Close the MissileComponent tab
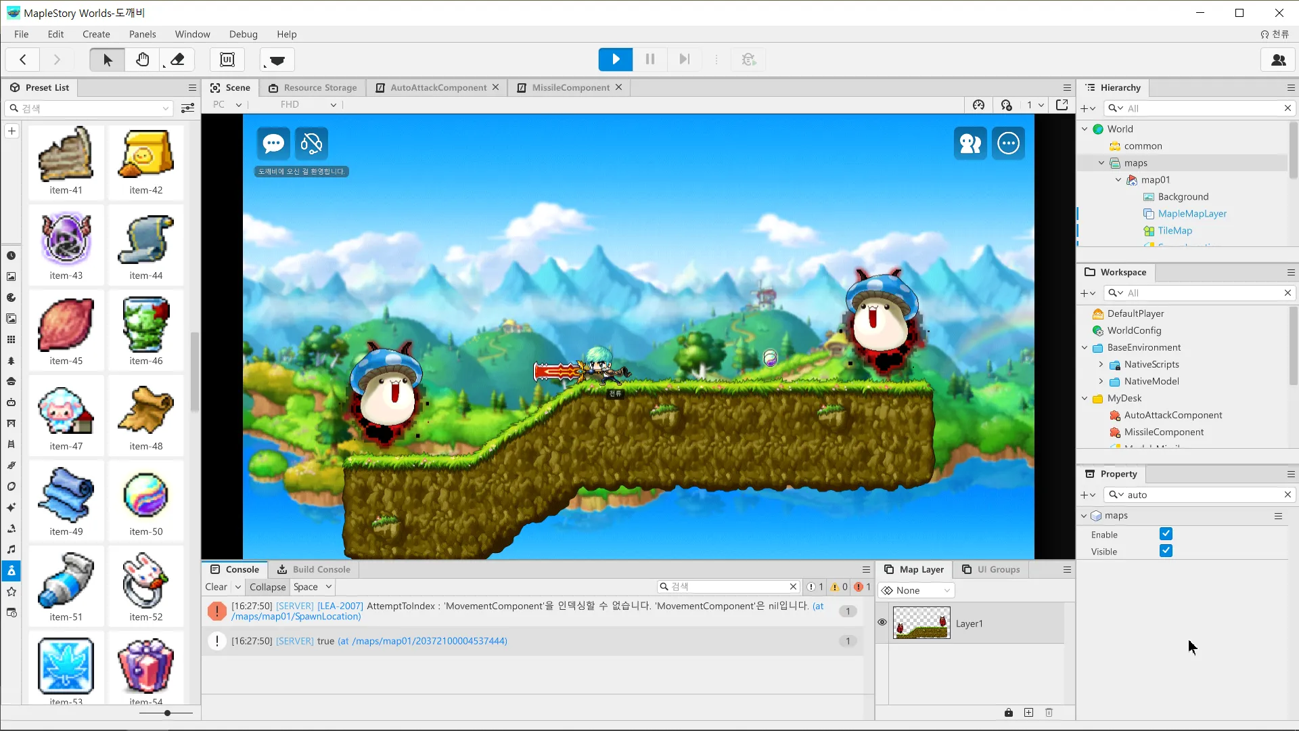 pos(618,87)
